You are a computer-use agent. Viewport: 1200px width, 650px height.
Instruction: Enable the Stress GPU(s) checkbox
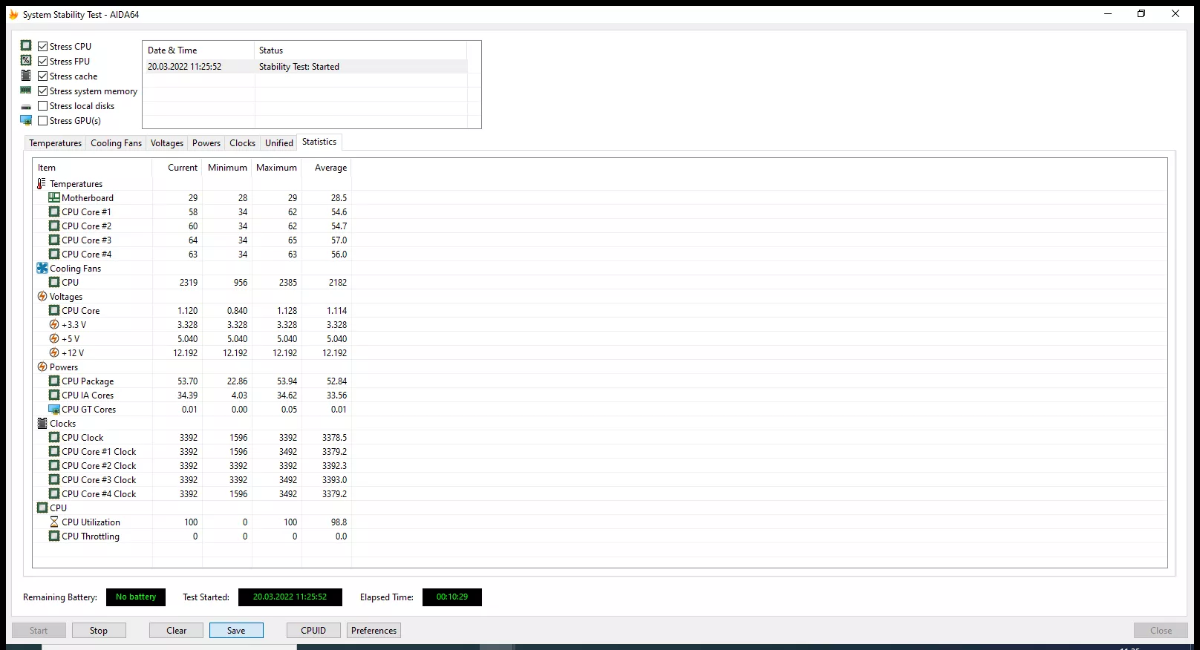43,121
